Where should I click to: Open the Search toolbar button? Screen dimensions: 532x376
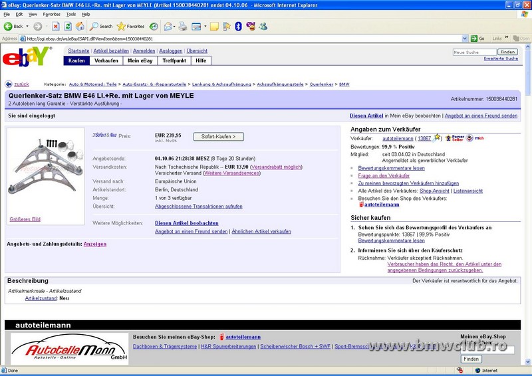(x=101, y=27)
